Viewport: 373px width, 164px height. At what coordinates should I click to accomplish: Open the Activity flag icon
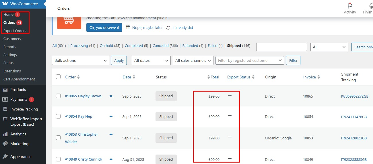click(350, 6)
